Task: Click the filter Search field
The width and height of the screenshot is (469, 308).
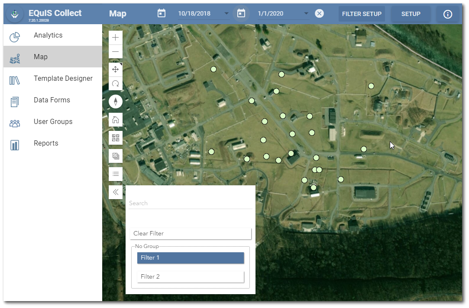Action: tap(191, 203)
